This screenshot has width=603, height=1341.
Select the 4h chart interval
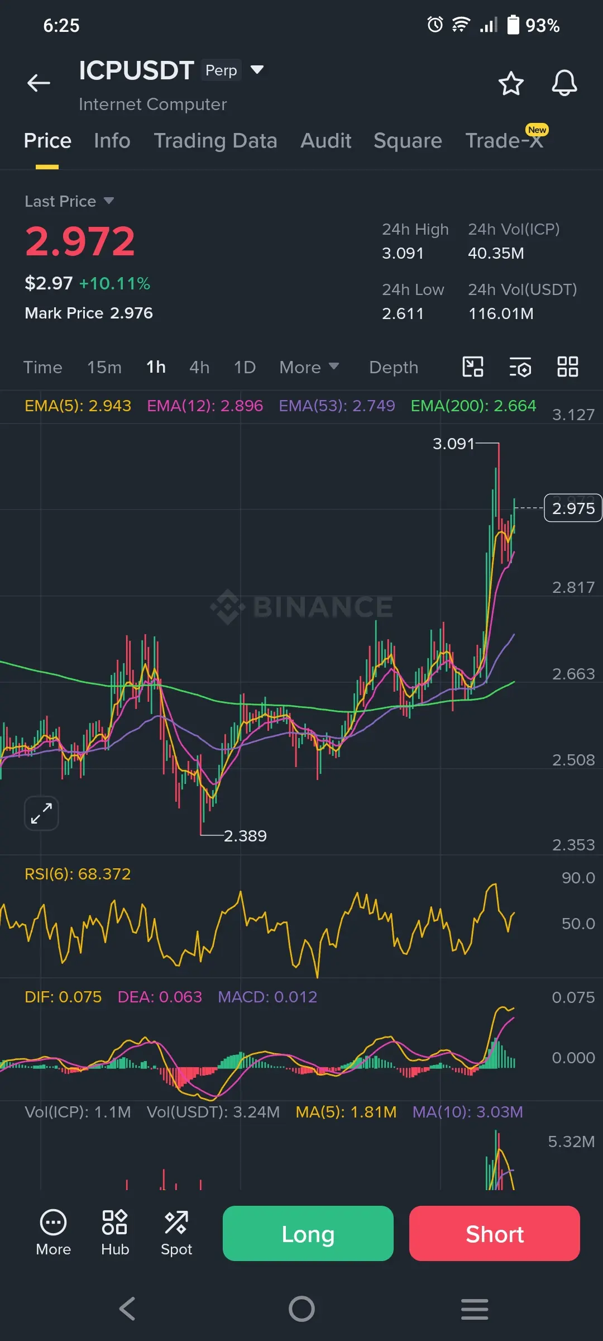pyautogui.click(x=199, y=367)
